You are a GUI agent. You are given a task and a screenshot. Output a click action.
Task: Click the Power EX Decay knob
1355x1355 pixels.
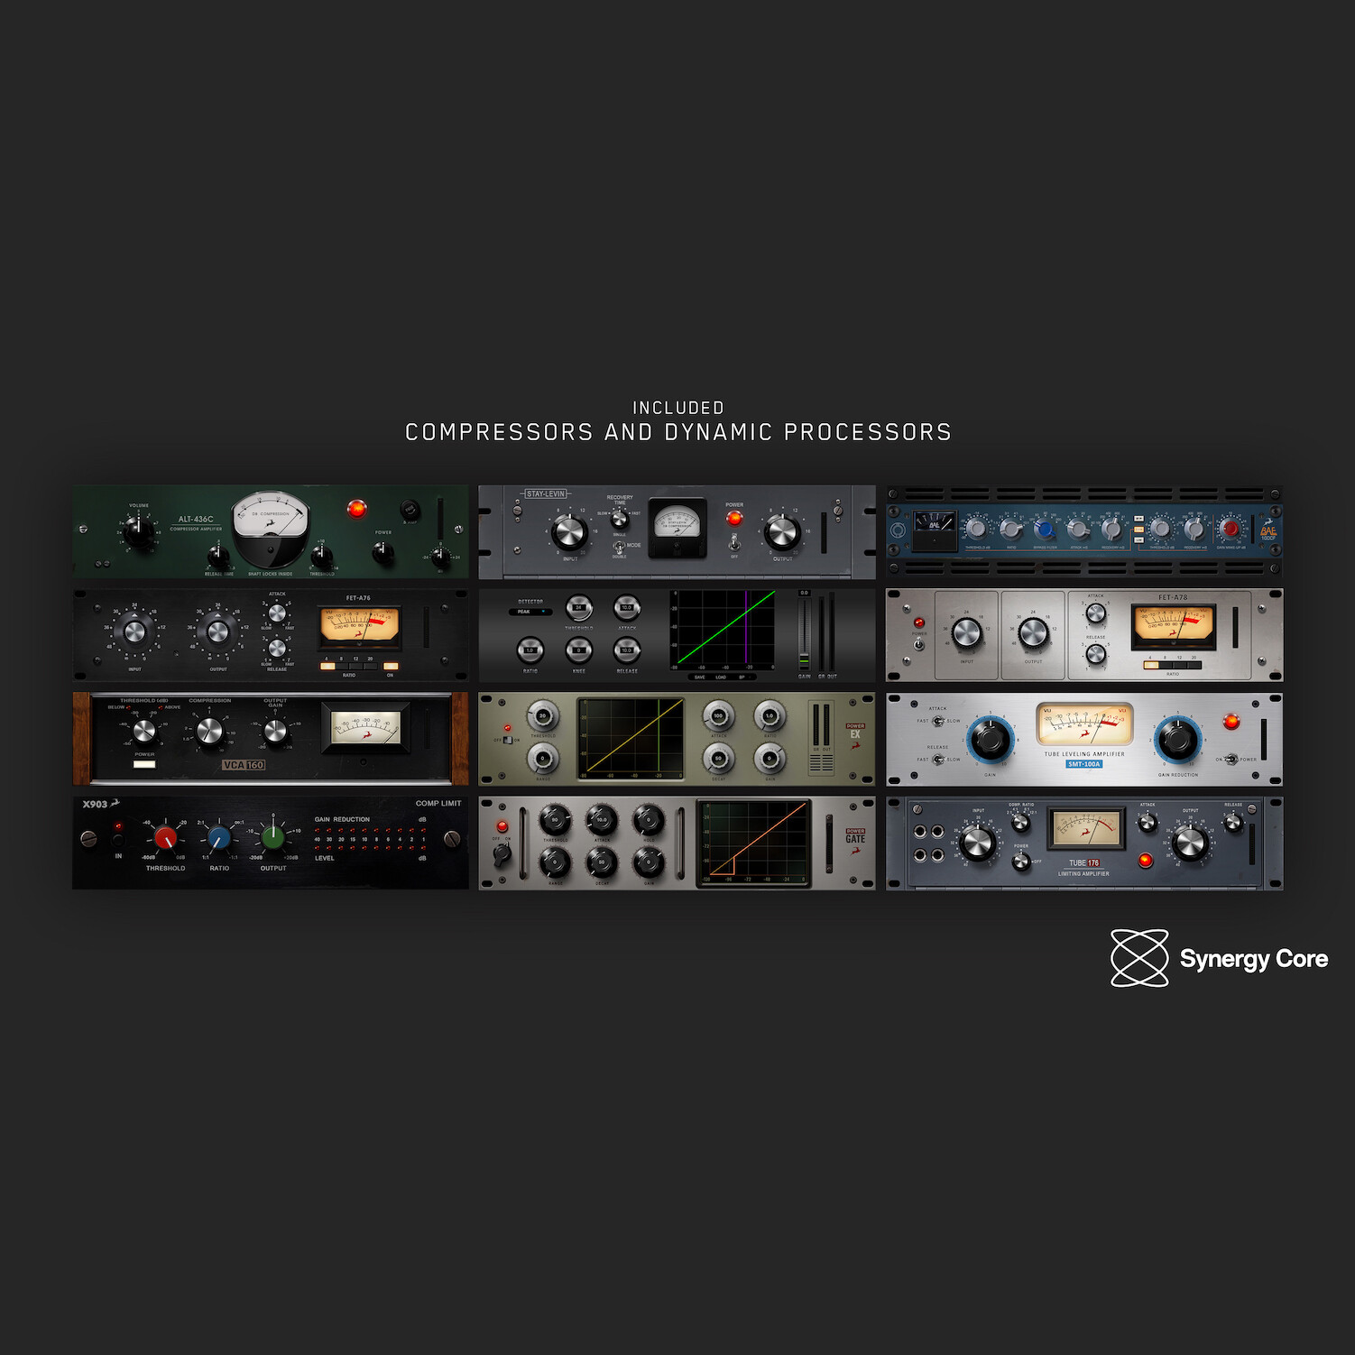coord(719,759)
